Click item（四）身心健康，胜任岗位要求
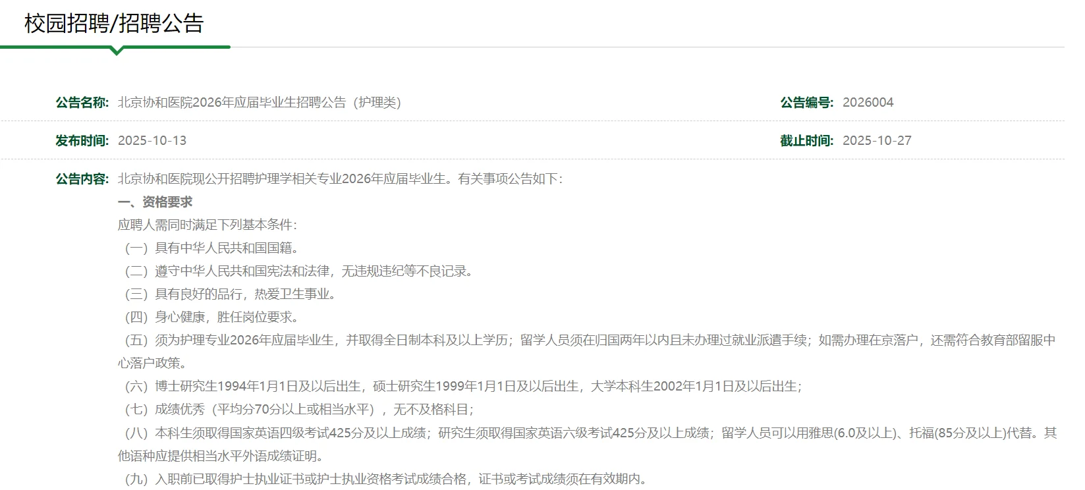This screenshot has height=490, width=1085. point(212,317)
